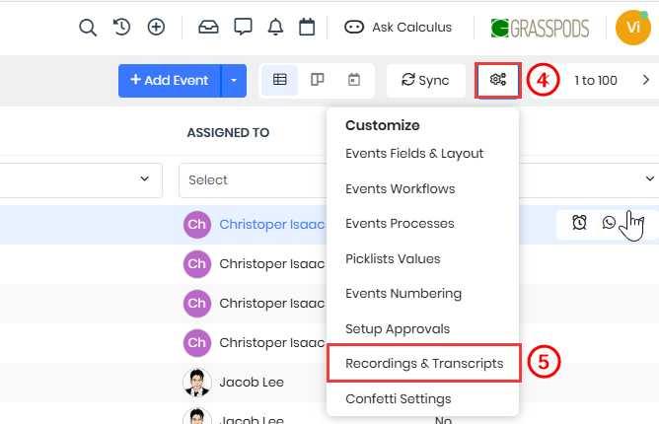
Task: Click the WhatsApp icon on the row
Action: 609,223
